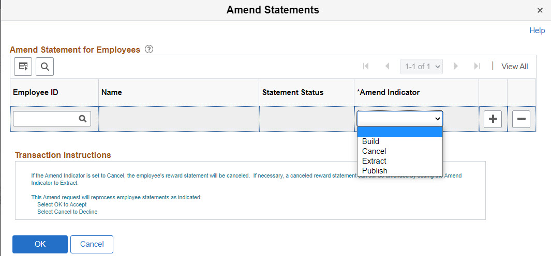Click the grid Find magnifier icon
Screen dimensions: 551x256
[x=44, y=66]
